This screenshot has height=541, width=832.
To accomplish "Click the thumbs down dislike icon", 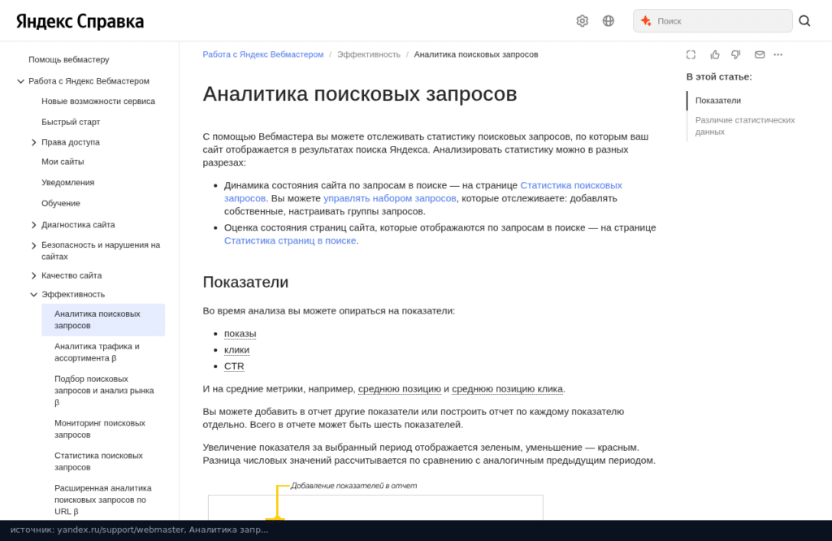I will pos(736,54).
